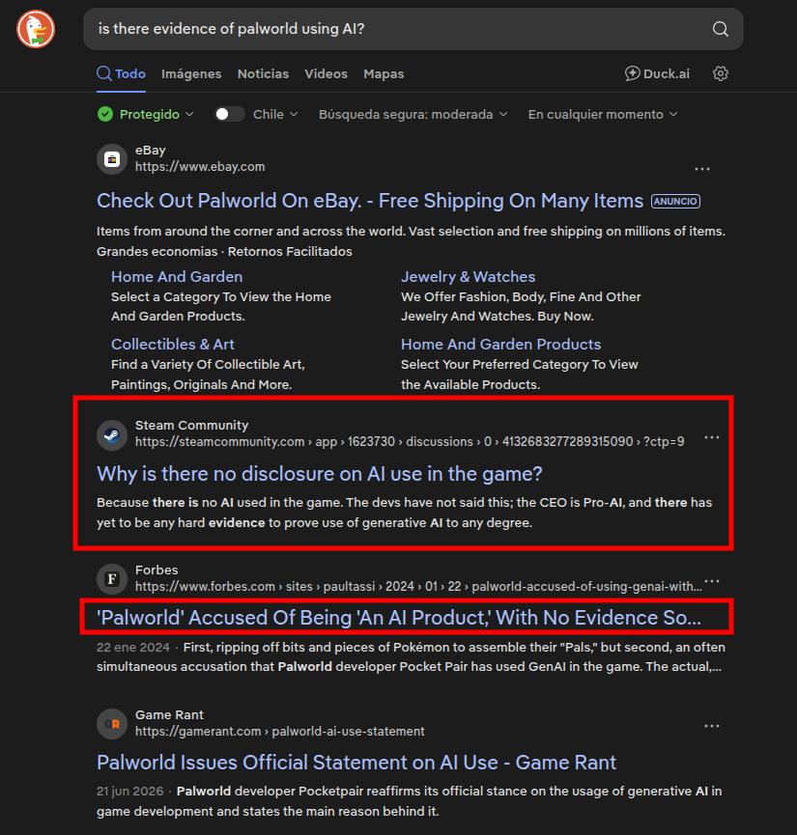Viewport: 797px width, 835px height.
Task: Open Forbes 'Palworld' Accused article
Action: [x=399, y=618]
